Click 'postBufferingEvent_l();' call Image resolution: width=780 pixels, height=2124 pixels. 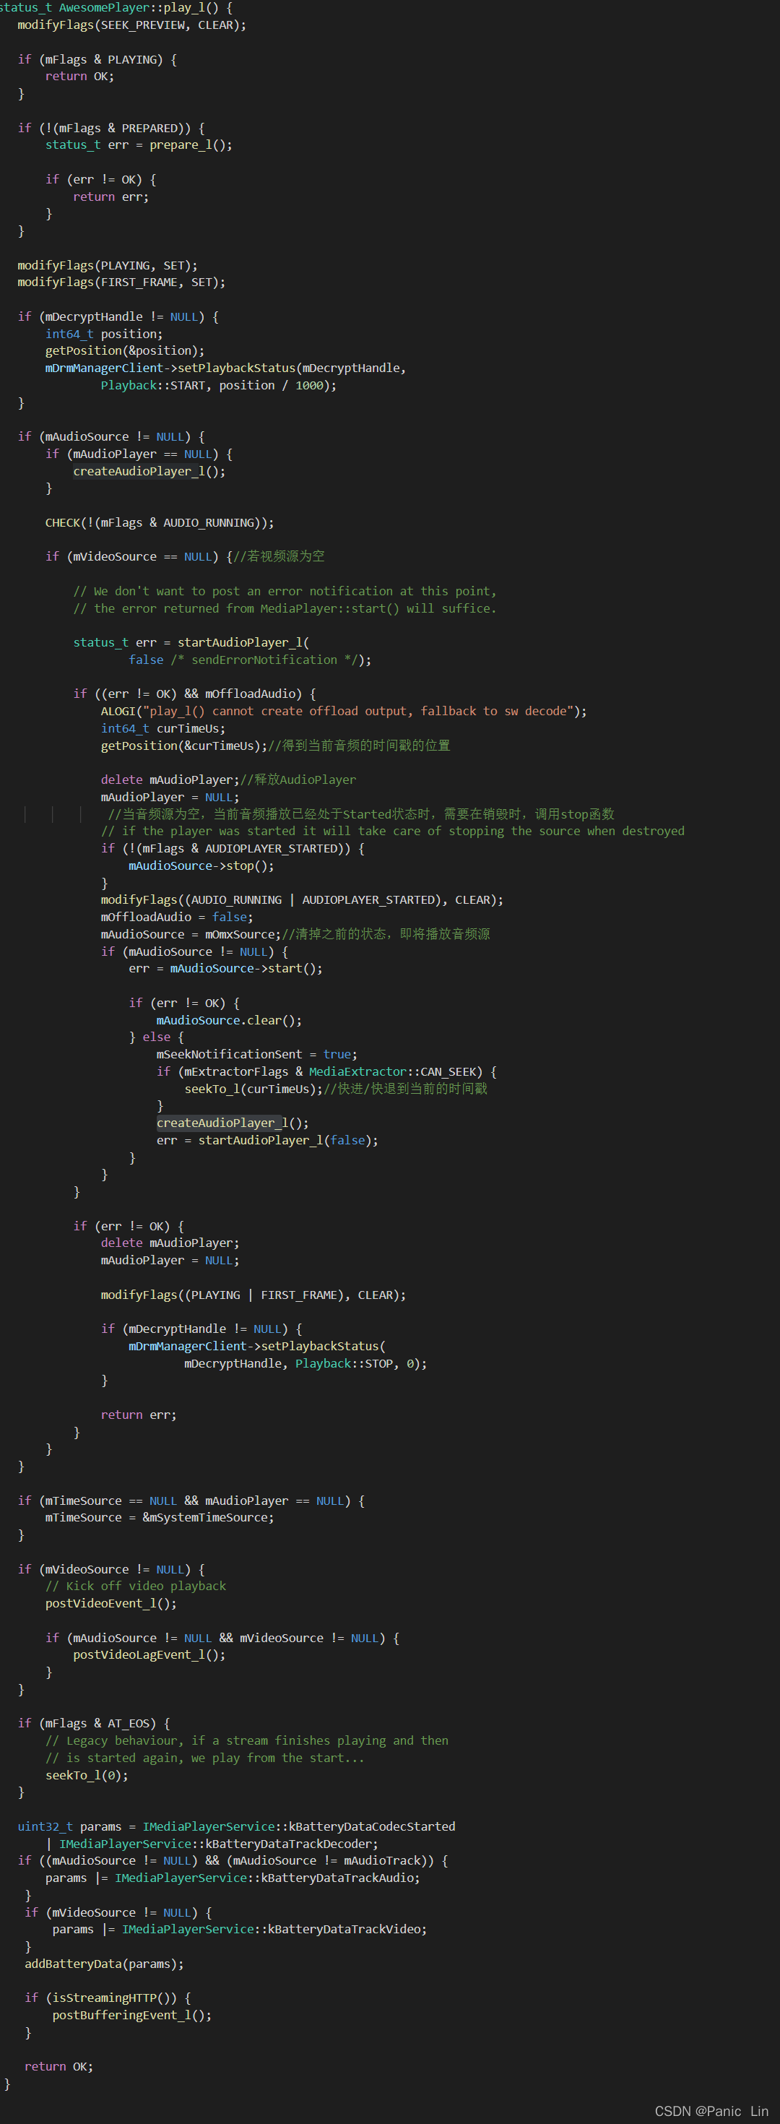click(x=132, y=2015)
